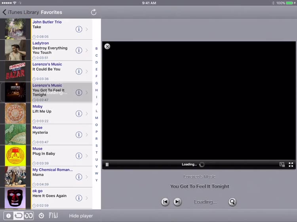Select John Butler Trio album thumbnail
Image resolution: width=297 pixels, height=222 pixels.
click(15, 29)
